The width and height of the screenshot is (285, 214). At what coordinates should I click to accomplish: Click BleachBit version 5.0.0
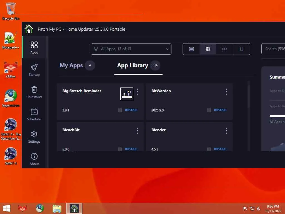point(66,149)
